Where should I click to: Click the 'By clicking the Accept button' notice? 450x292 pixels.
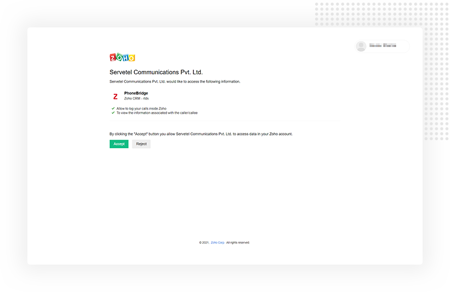[201, 134]
